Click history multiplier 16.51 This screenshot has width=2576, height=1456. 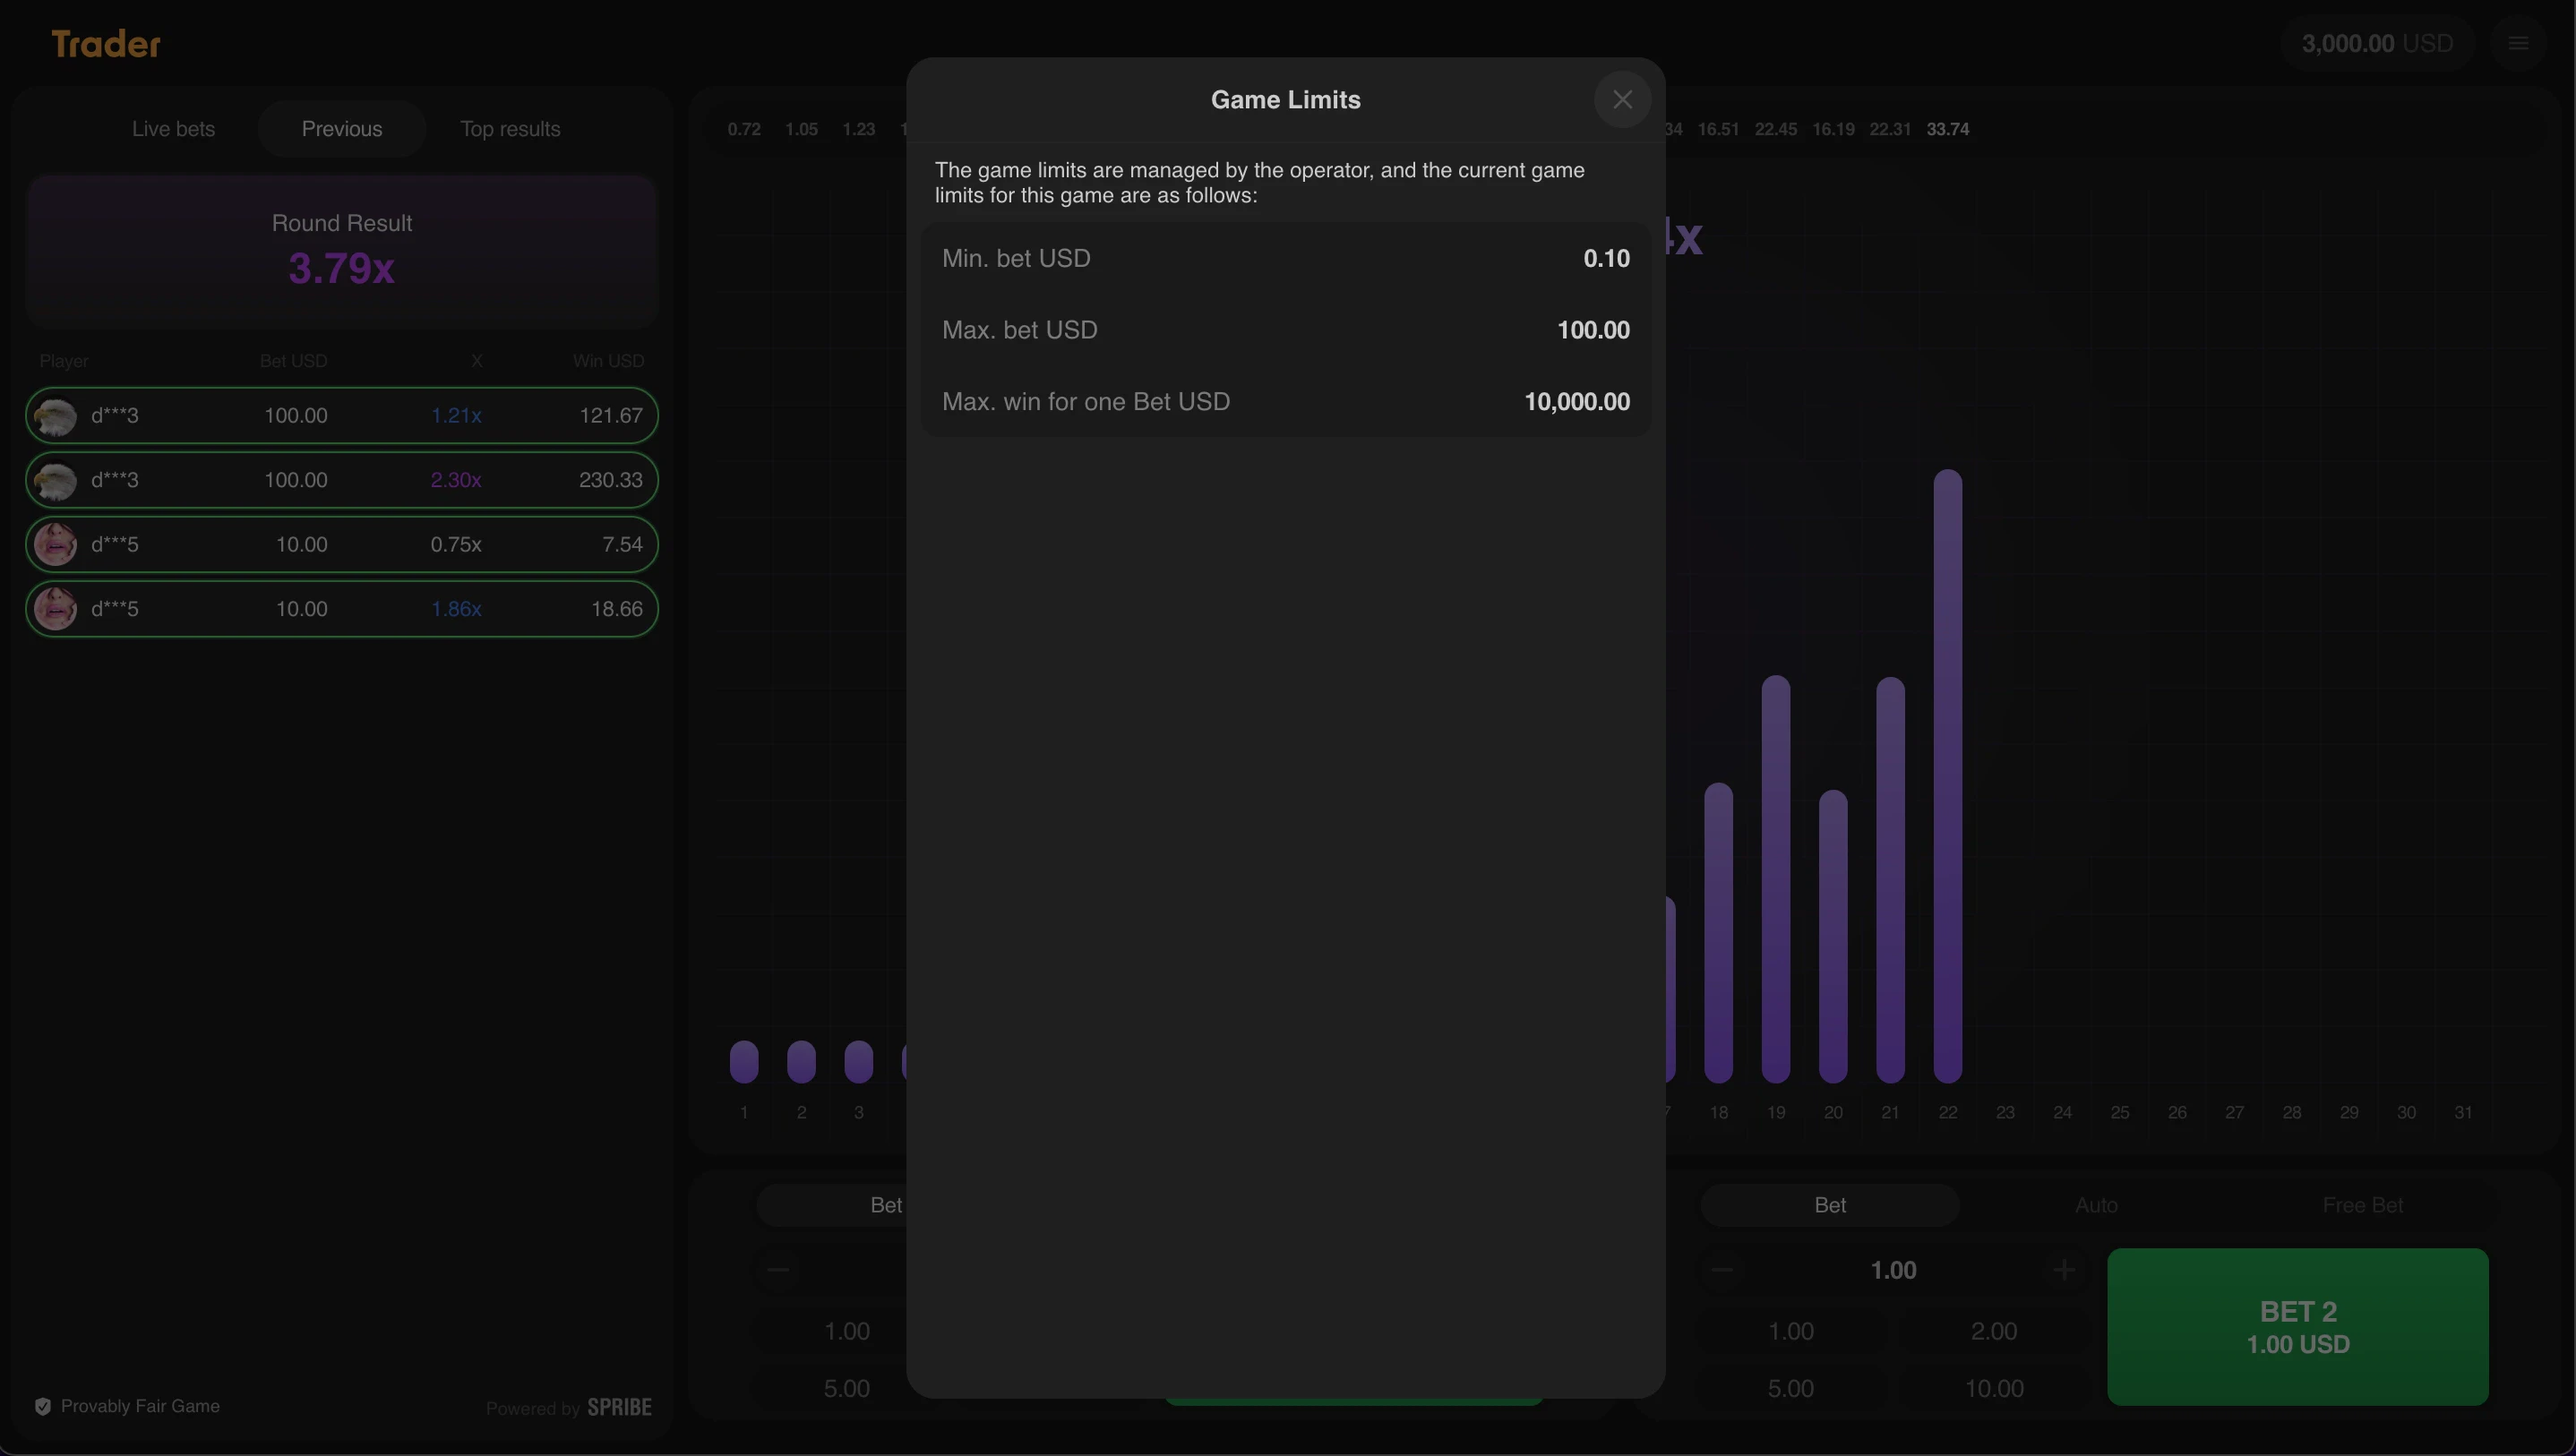pos(1718,129)
